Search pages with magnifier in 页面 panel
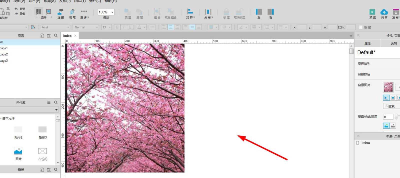This screenshot has width=400, height=178. 56,36
